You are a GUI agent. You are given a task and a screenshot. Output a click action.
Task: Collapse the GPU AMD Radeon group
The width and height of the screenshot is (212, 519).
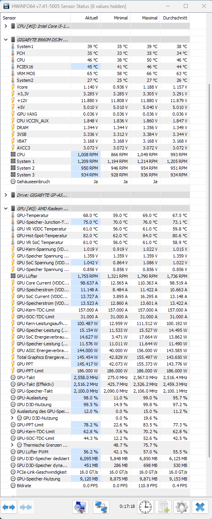pos(6,208)
